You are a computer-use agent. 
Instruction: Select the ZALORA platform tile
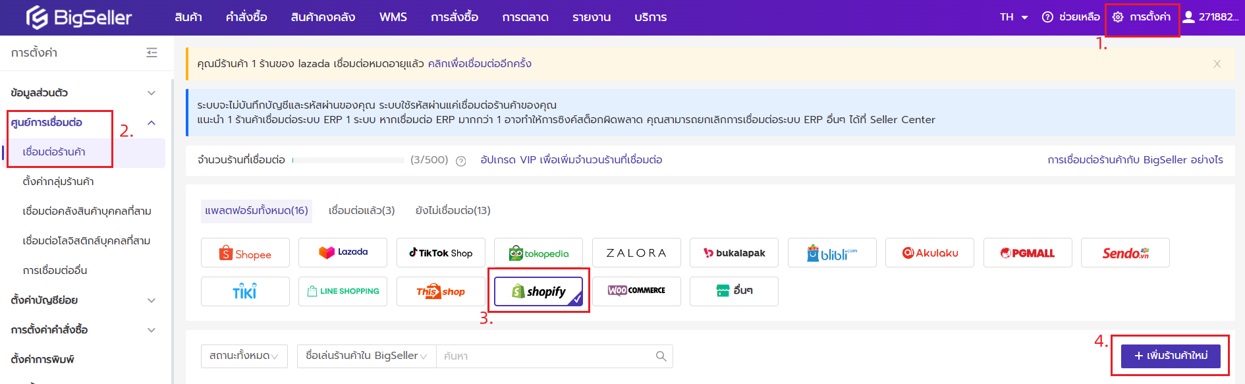[x=636, y=253]
